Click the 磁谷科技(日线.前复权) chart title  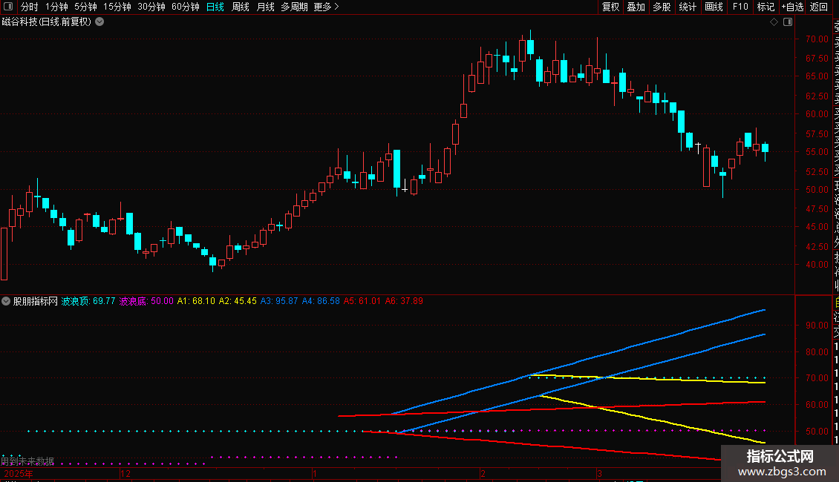[x=47, y=22]
